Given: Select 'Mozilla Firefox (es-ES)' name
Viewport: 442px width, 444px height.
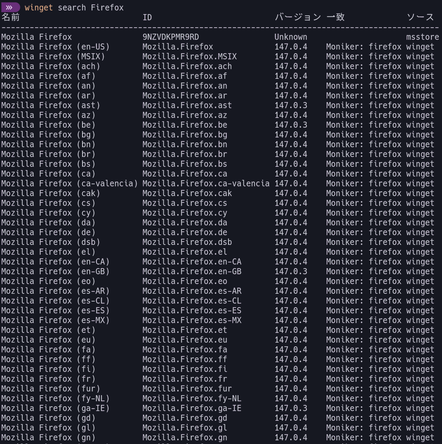Looking at the screenshot, I should coord(55,310).
